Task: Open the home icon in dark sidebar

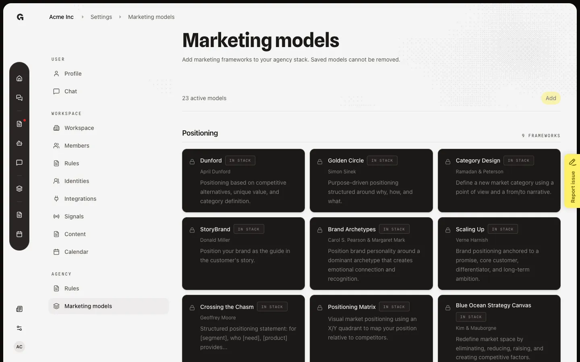Action: pos(19,78)
